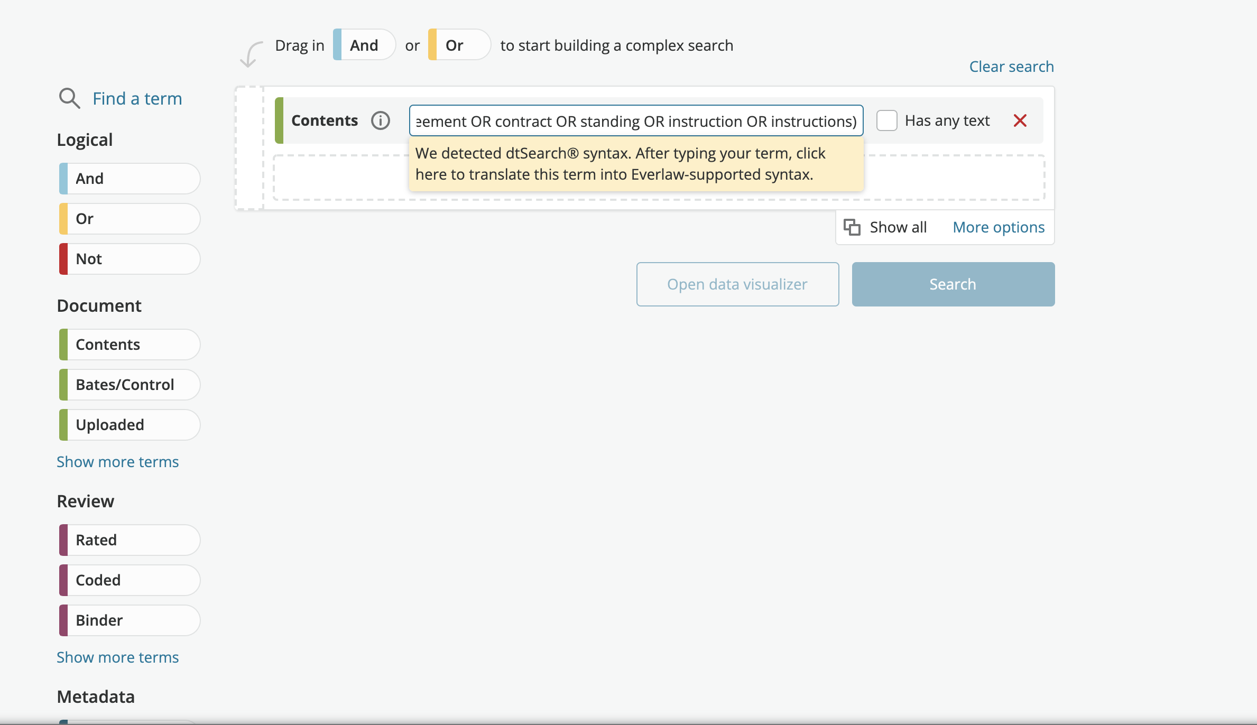
Task: Enable the Has any text checkbox
Action: pos(886,120)
